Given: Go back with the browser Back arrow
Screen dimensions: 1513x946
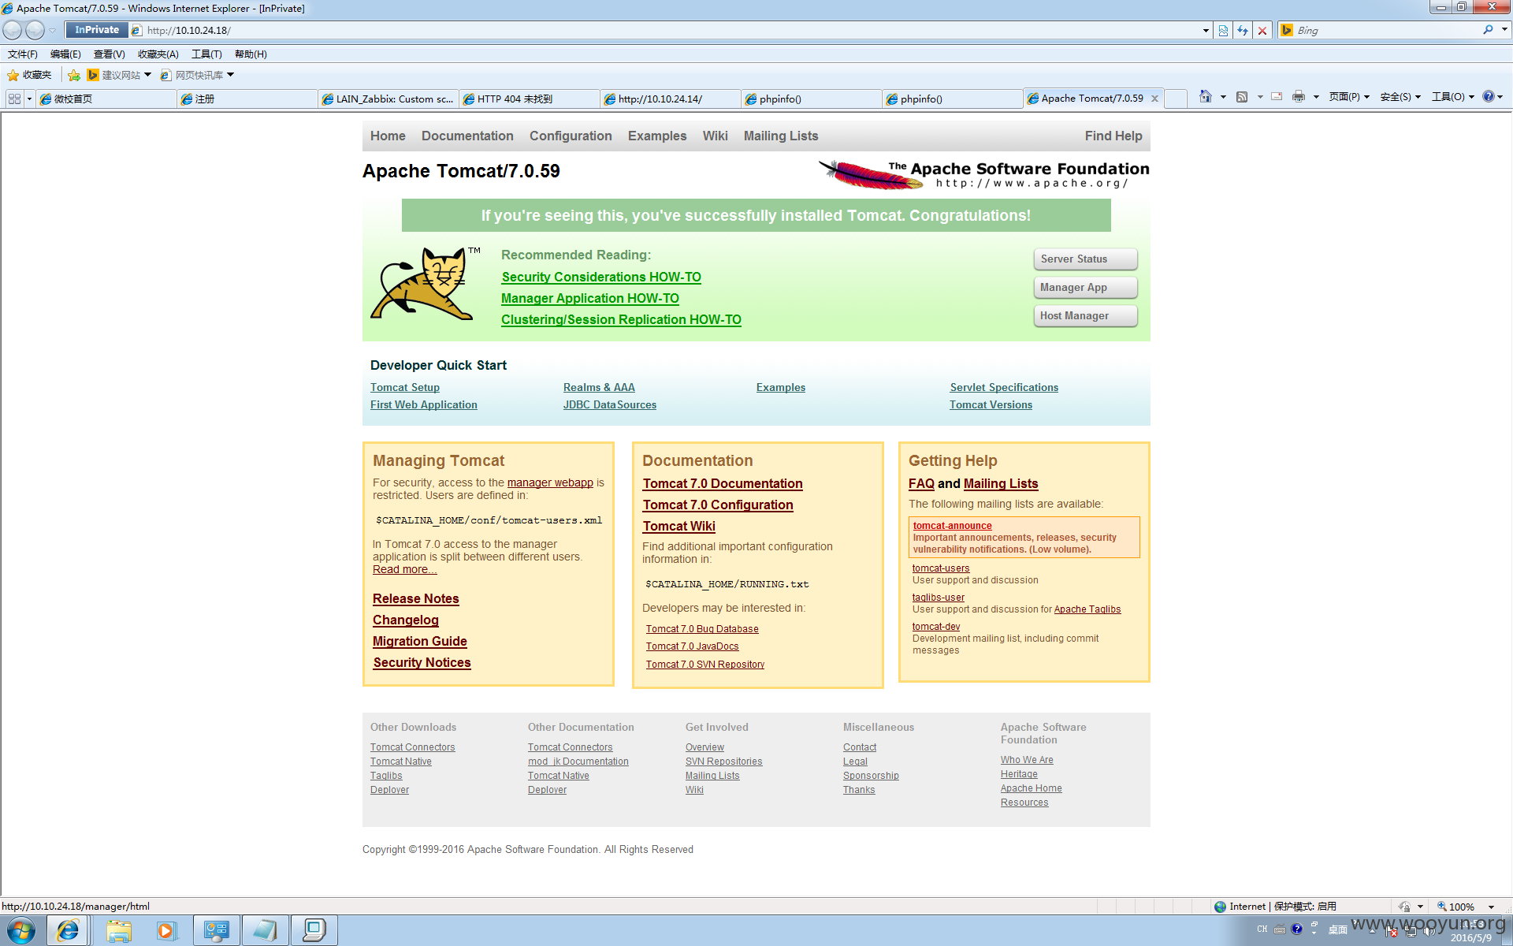Looking at the screenshot, I should (x=13, y=30).
